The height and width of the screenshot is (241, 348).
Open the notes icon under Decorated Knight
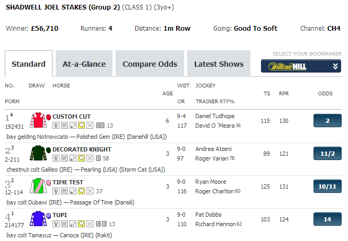pyautogui.click(x=64, y=158)
